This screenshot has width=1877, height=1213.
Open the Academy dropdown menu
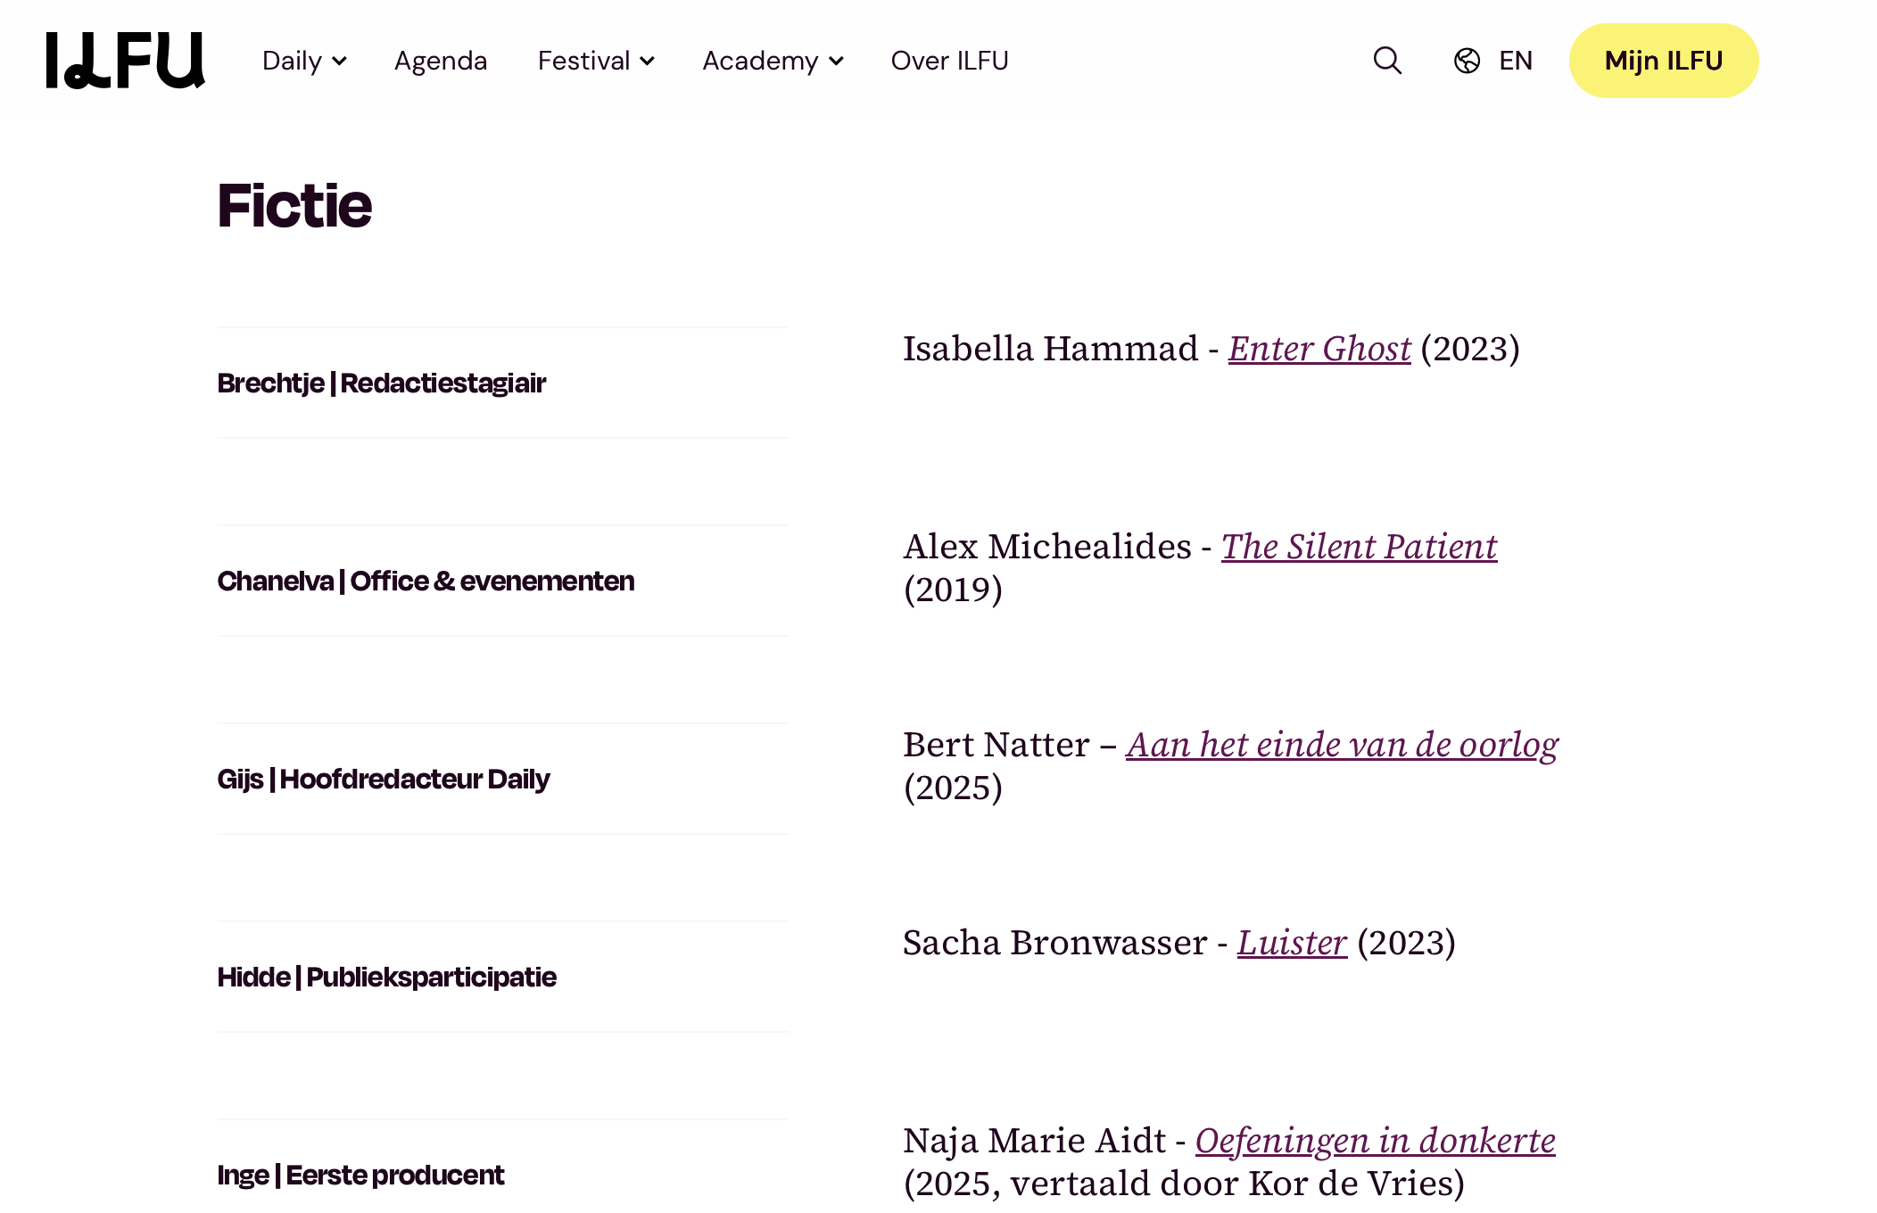773,61
